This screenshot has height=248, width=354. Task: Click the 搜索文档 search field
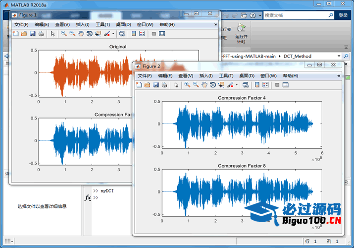tap(297, 15)
